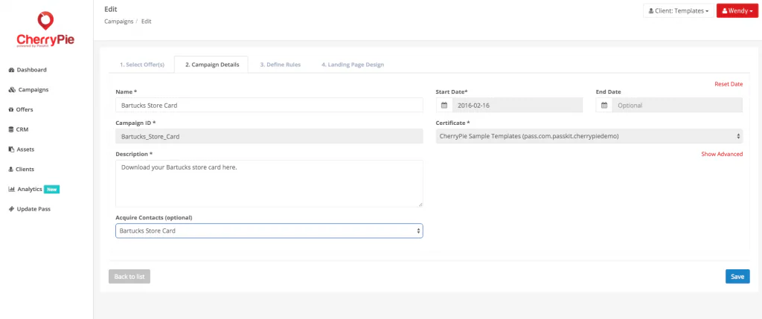Click the CherryPie logo

(45, 29)
